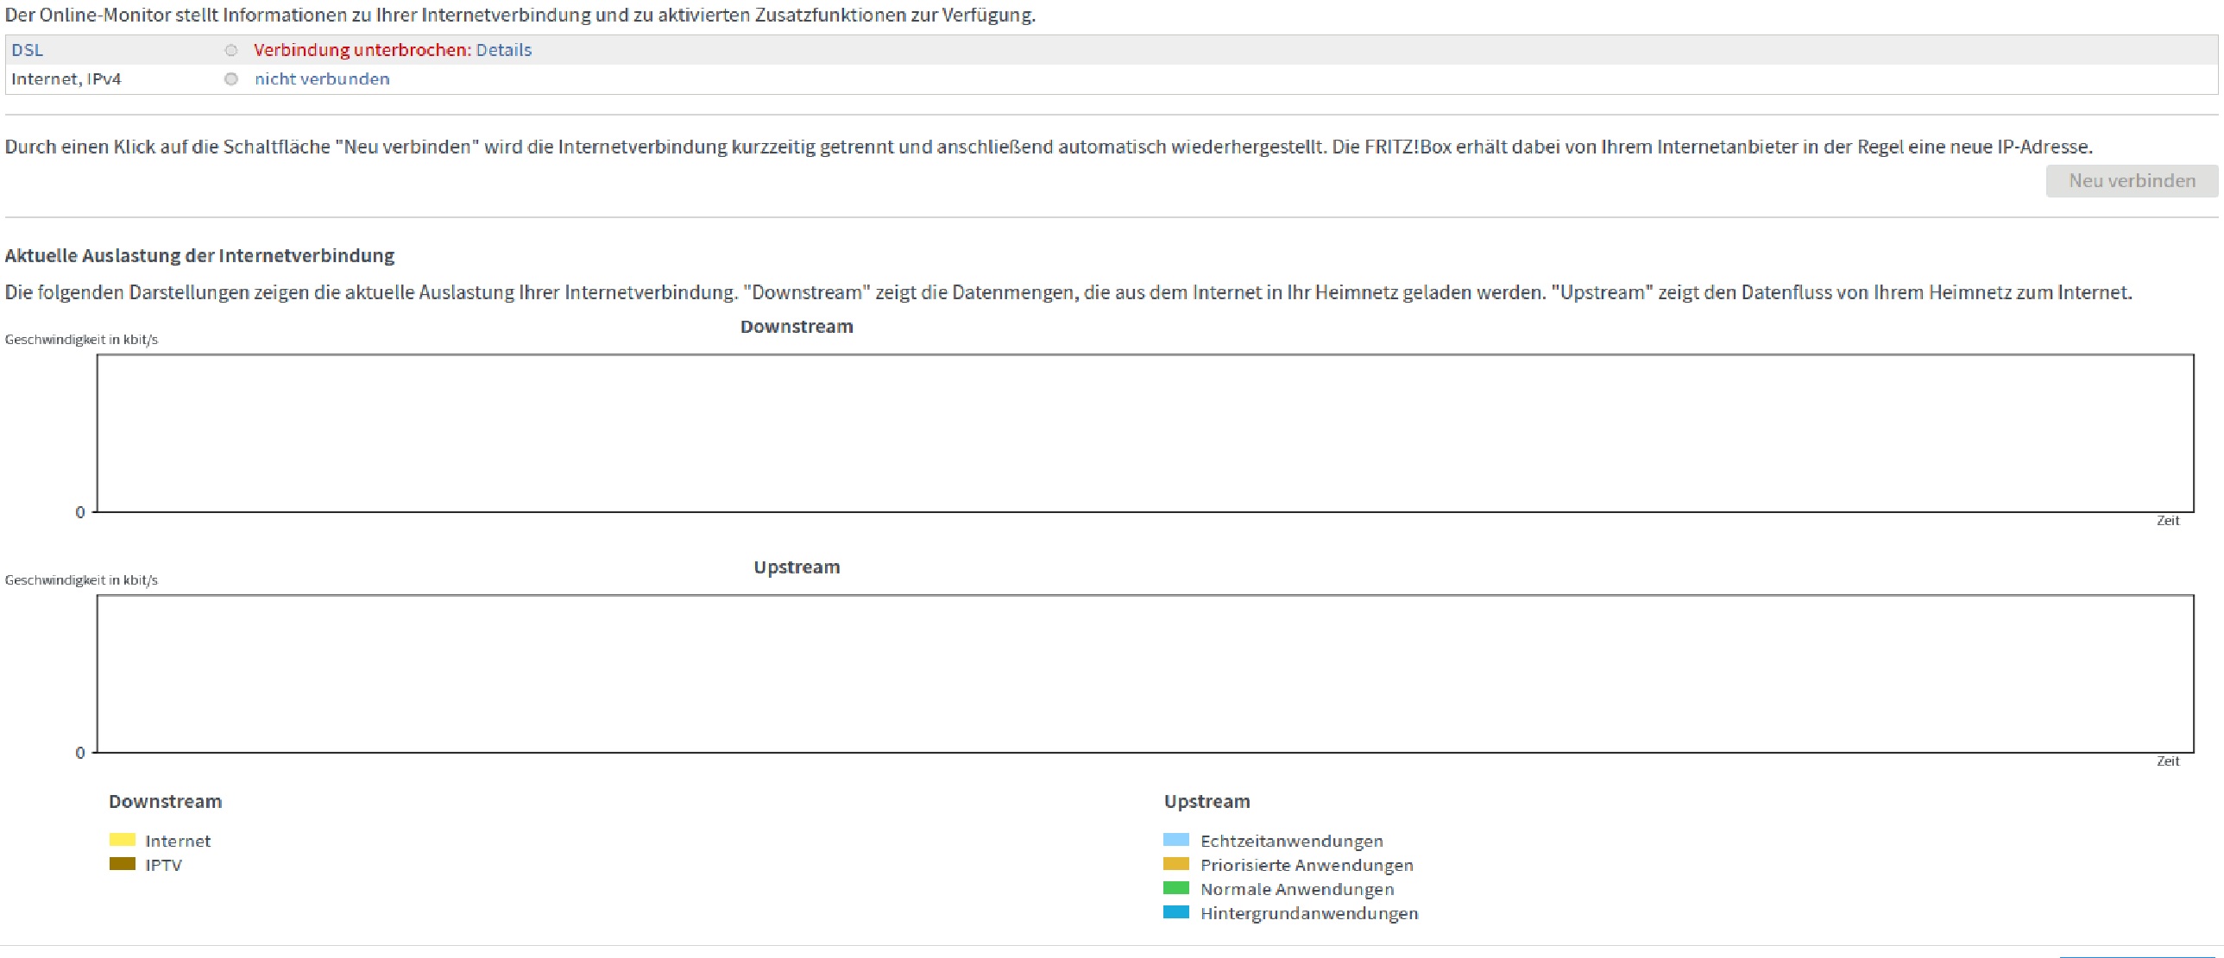This screenshot has height=958, width=2224.
Task: Click the blue Hintergrundanwendungen swatch
Action: (1176, 912)
